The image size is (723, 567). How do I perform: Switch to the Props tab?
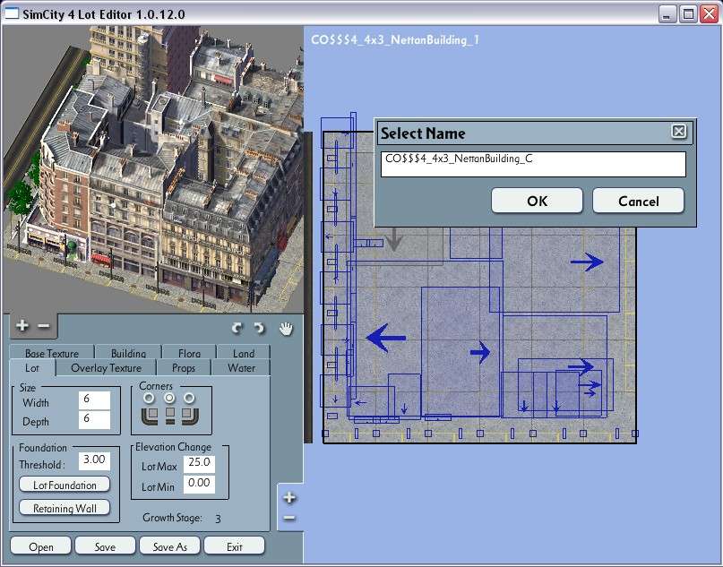click(184, 368)
